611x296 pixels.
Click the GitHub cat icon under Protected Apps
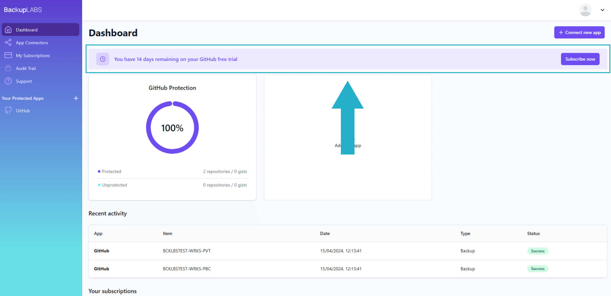(x=8, y=110)
